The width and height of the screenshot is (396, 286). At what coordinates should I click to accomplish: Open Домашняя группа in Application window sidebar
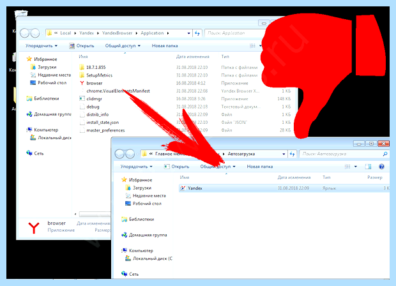tap(49, 114)
